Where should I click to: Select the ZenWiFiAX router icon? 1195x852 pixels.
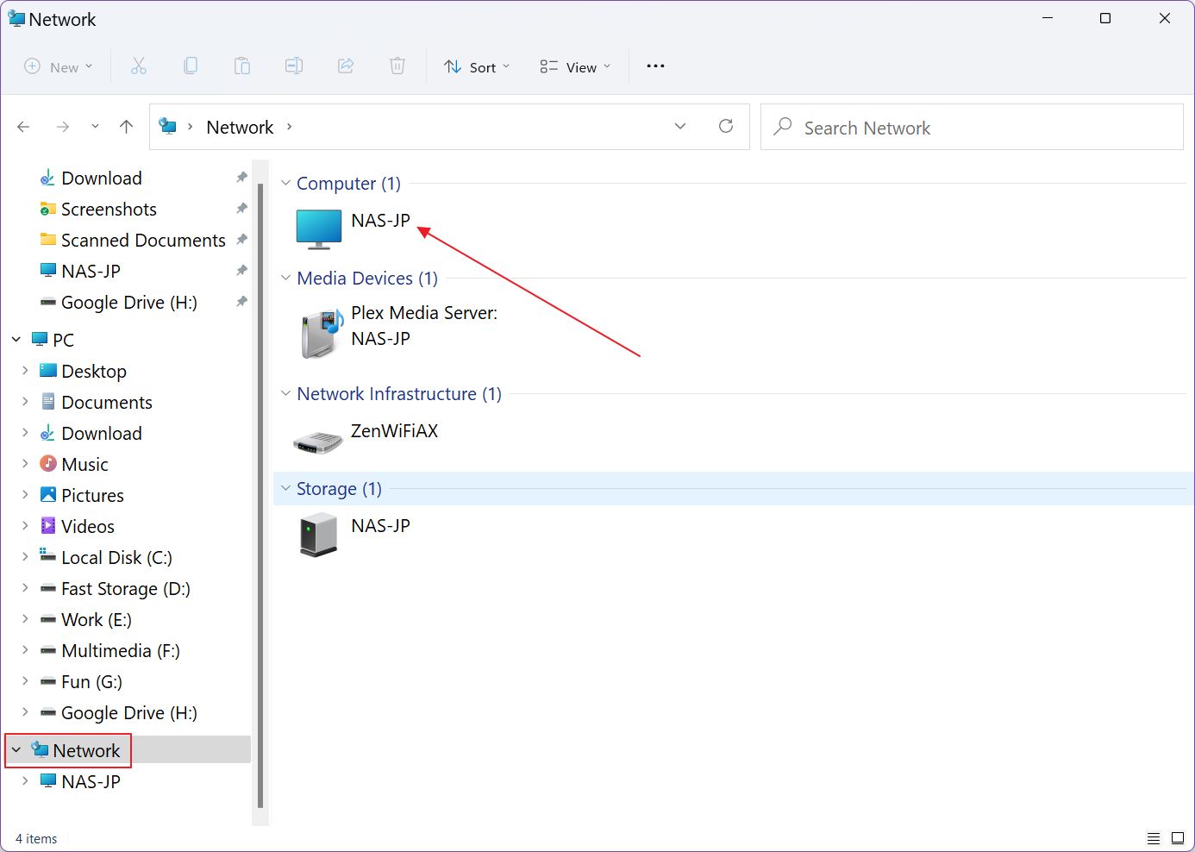[318, 442]
